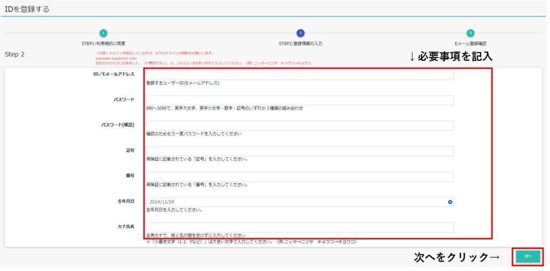Click the 全角カナで kana name hint

pyautogui.click(x=196, y=235)
